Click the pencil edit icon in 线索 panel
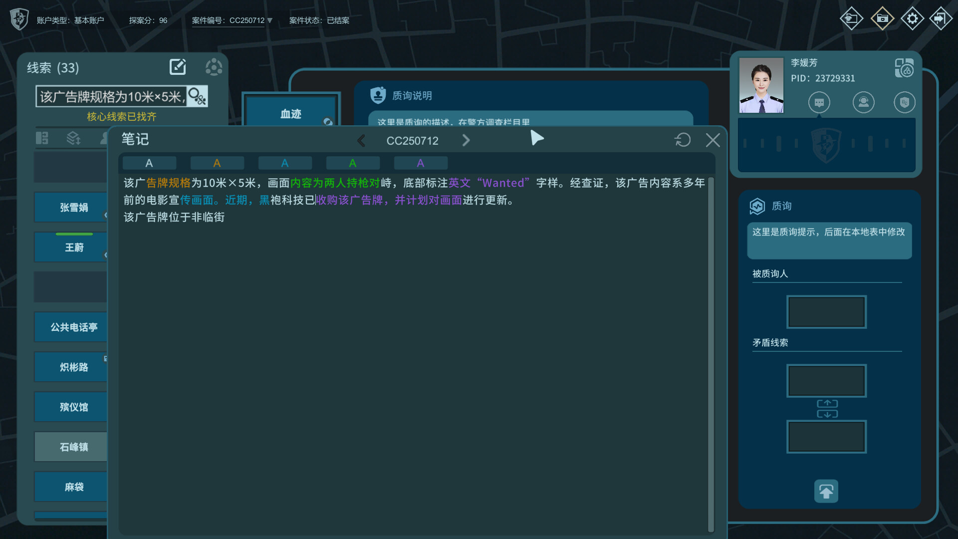 tap(178, 66)
